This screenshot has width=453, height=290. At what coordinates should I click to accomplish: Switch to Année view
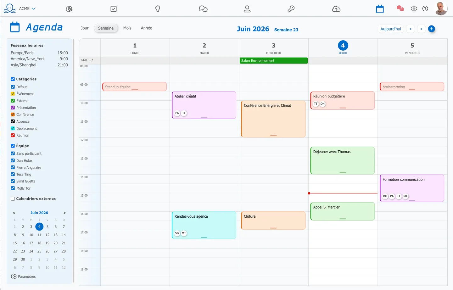tap(147, 28)
